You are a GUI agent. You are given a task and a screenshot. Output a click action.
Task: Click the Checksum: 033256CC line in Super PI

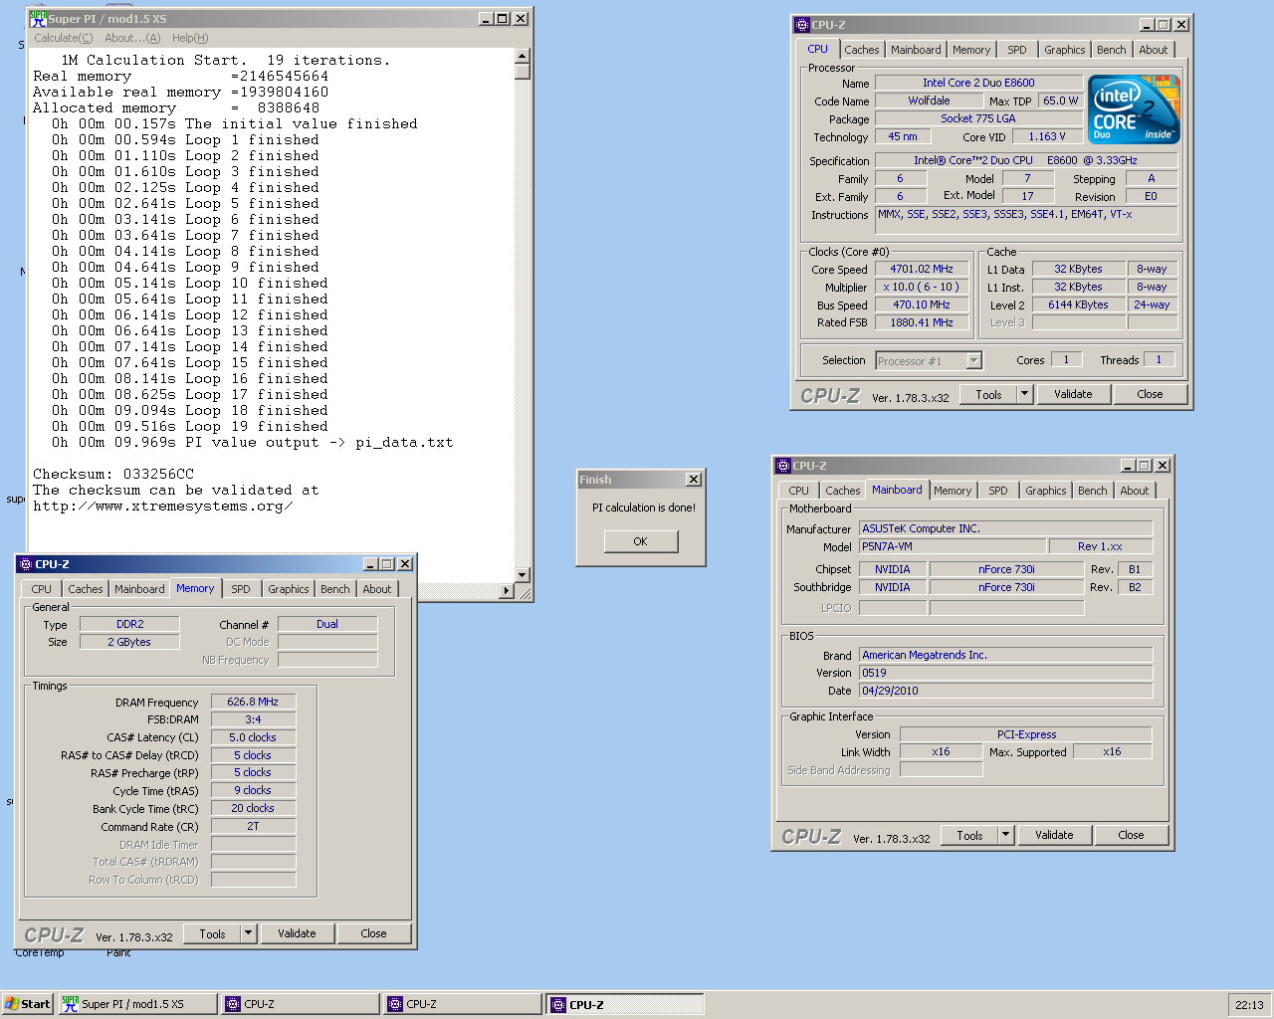[x=113, y=474]
